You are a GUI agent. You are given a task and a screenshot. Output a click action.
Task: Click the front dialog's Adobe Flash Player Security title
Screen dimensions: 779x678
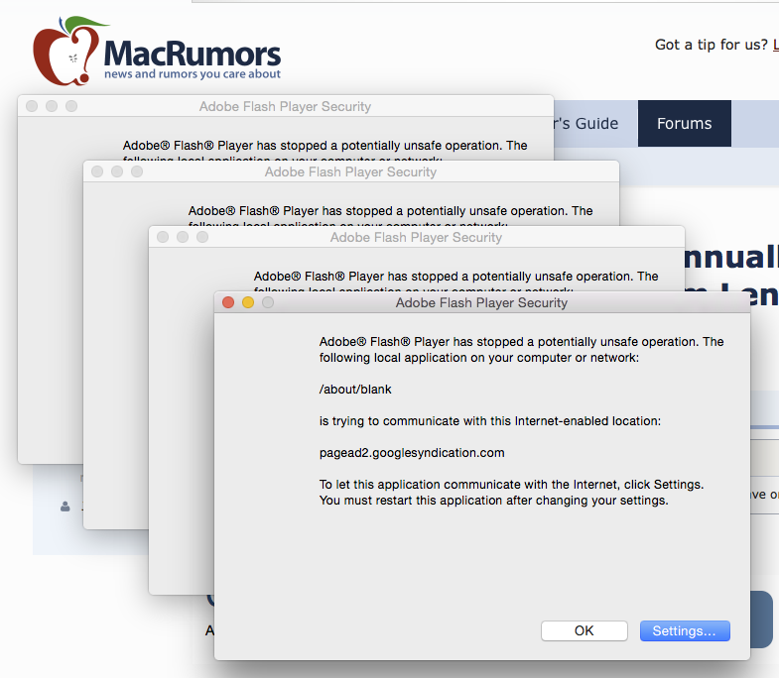pyautogui.click(x=481, y=302)
